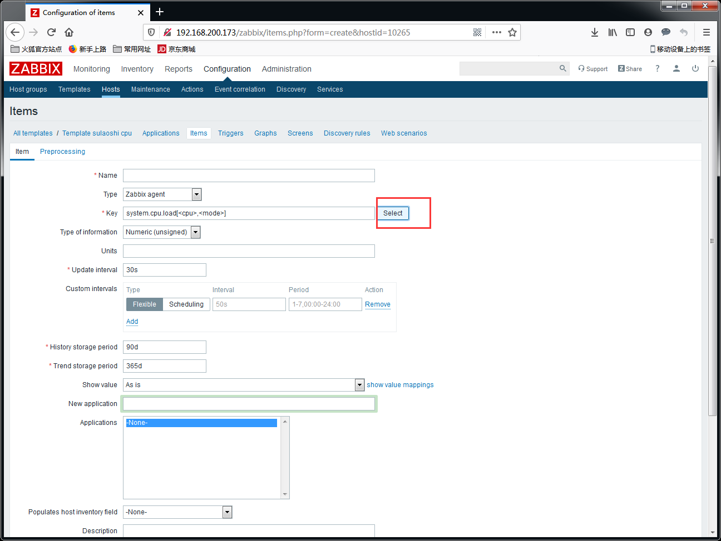Click the chat bubble toolbar icon

(x=666, y=32)
